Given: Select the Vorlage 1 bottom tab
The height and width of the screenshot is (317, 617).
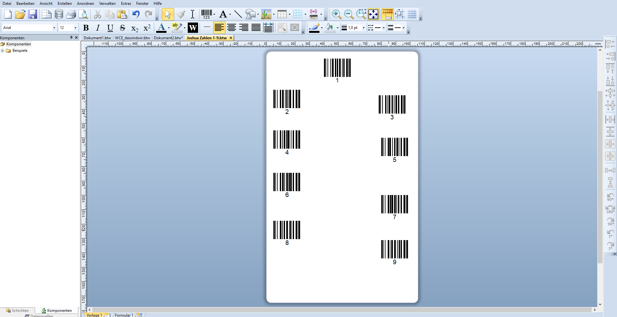Looking at the screenshot, I should click(94, 315).
